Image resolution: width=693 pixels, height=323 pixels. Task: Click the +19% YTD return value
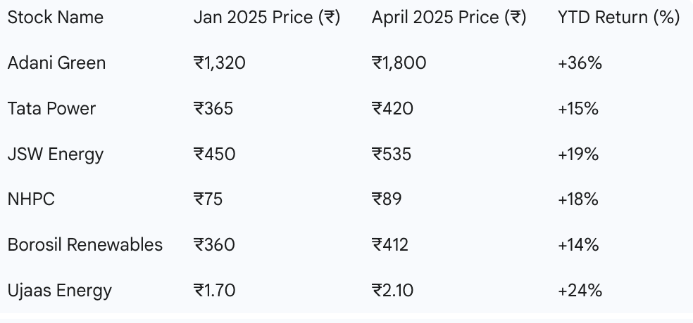click(x=578, y=154)
